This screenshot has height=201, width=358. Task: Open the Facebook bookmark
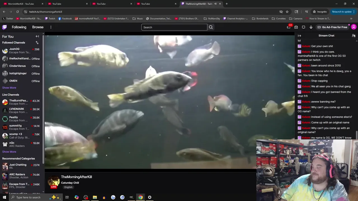[65, 18]
